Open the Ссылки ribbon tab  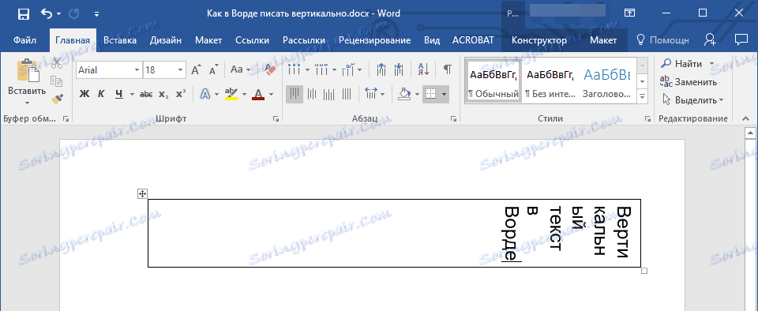click(x=252, y=40)
